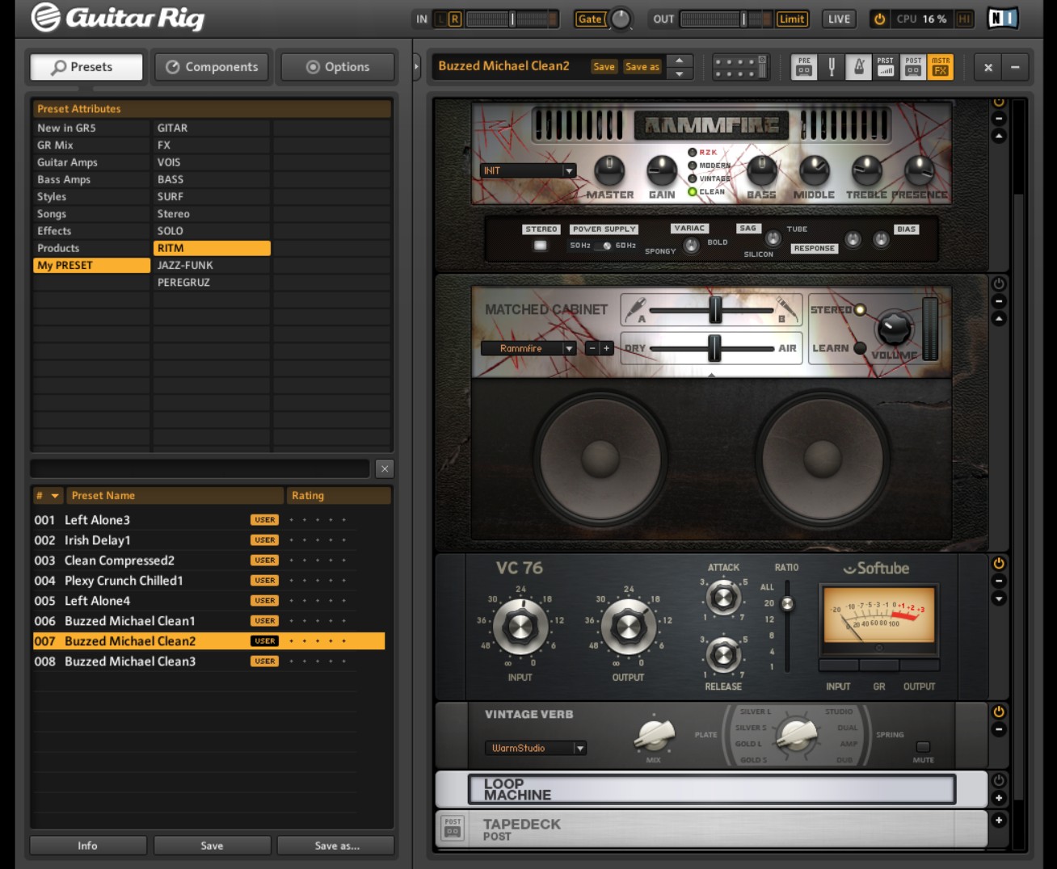Expand the Loop Machine module
Screen dimensions: 1057x869
[x=999, y=798]
